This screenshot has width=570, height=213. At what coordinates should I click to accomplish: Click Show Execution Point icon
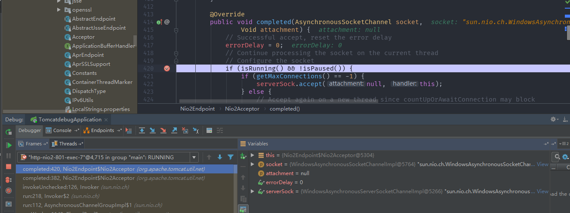129,130
